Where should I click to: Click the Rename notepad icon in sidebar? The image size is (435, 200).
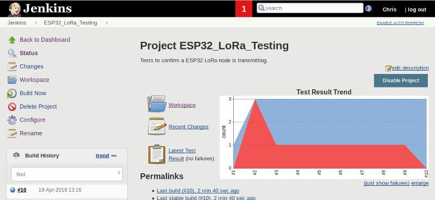pyautogui.click(x=12, y=134)
